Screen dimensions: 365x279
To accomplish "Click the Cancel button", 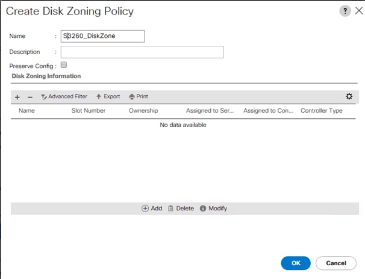I will pos(336,263).
